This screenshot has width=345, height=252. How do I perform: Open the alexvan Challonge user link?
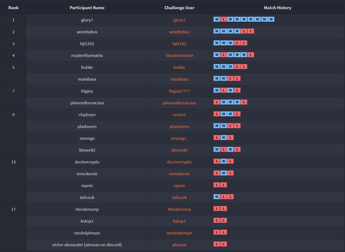pos(179,244)
